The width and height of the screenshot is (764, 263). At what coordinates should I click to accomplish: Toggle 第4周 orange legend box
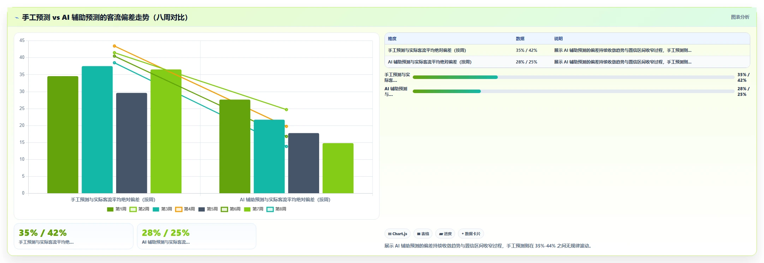click(x=179, y=209)
